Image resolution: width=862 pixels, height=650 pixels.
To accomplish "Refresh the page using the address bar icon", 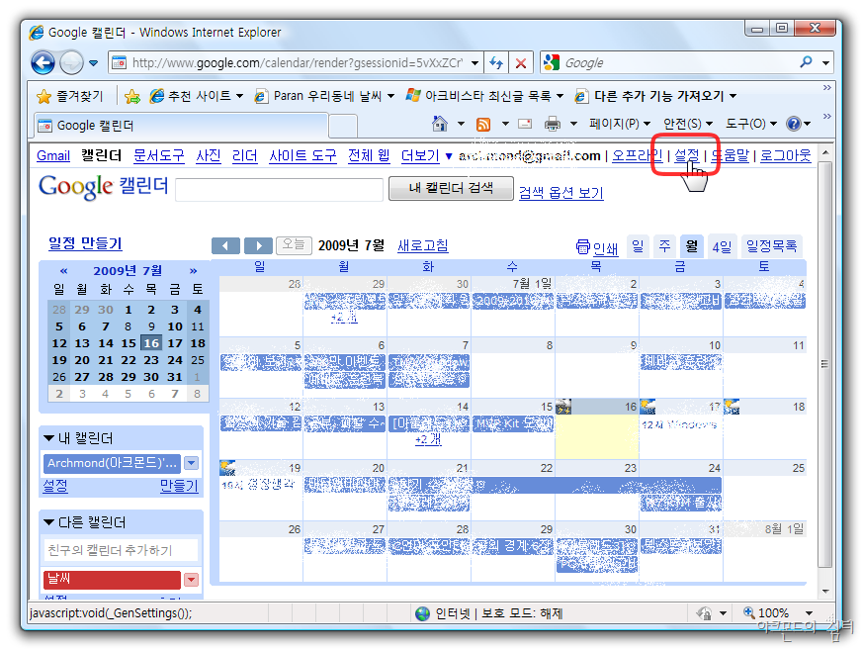I will point(496,62).
